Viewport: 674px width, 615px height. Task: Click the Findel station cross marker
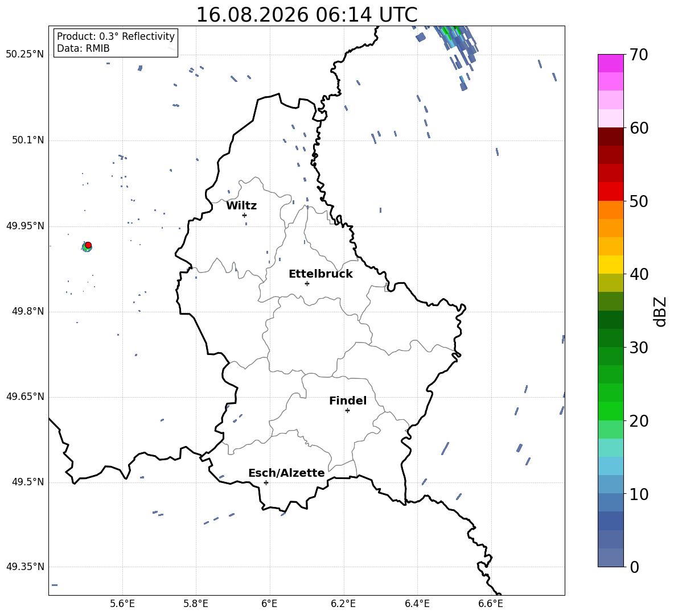coord(347,410)
